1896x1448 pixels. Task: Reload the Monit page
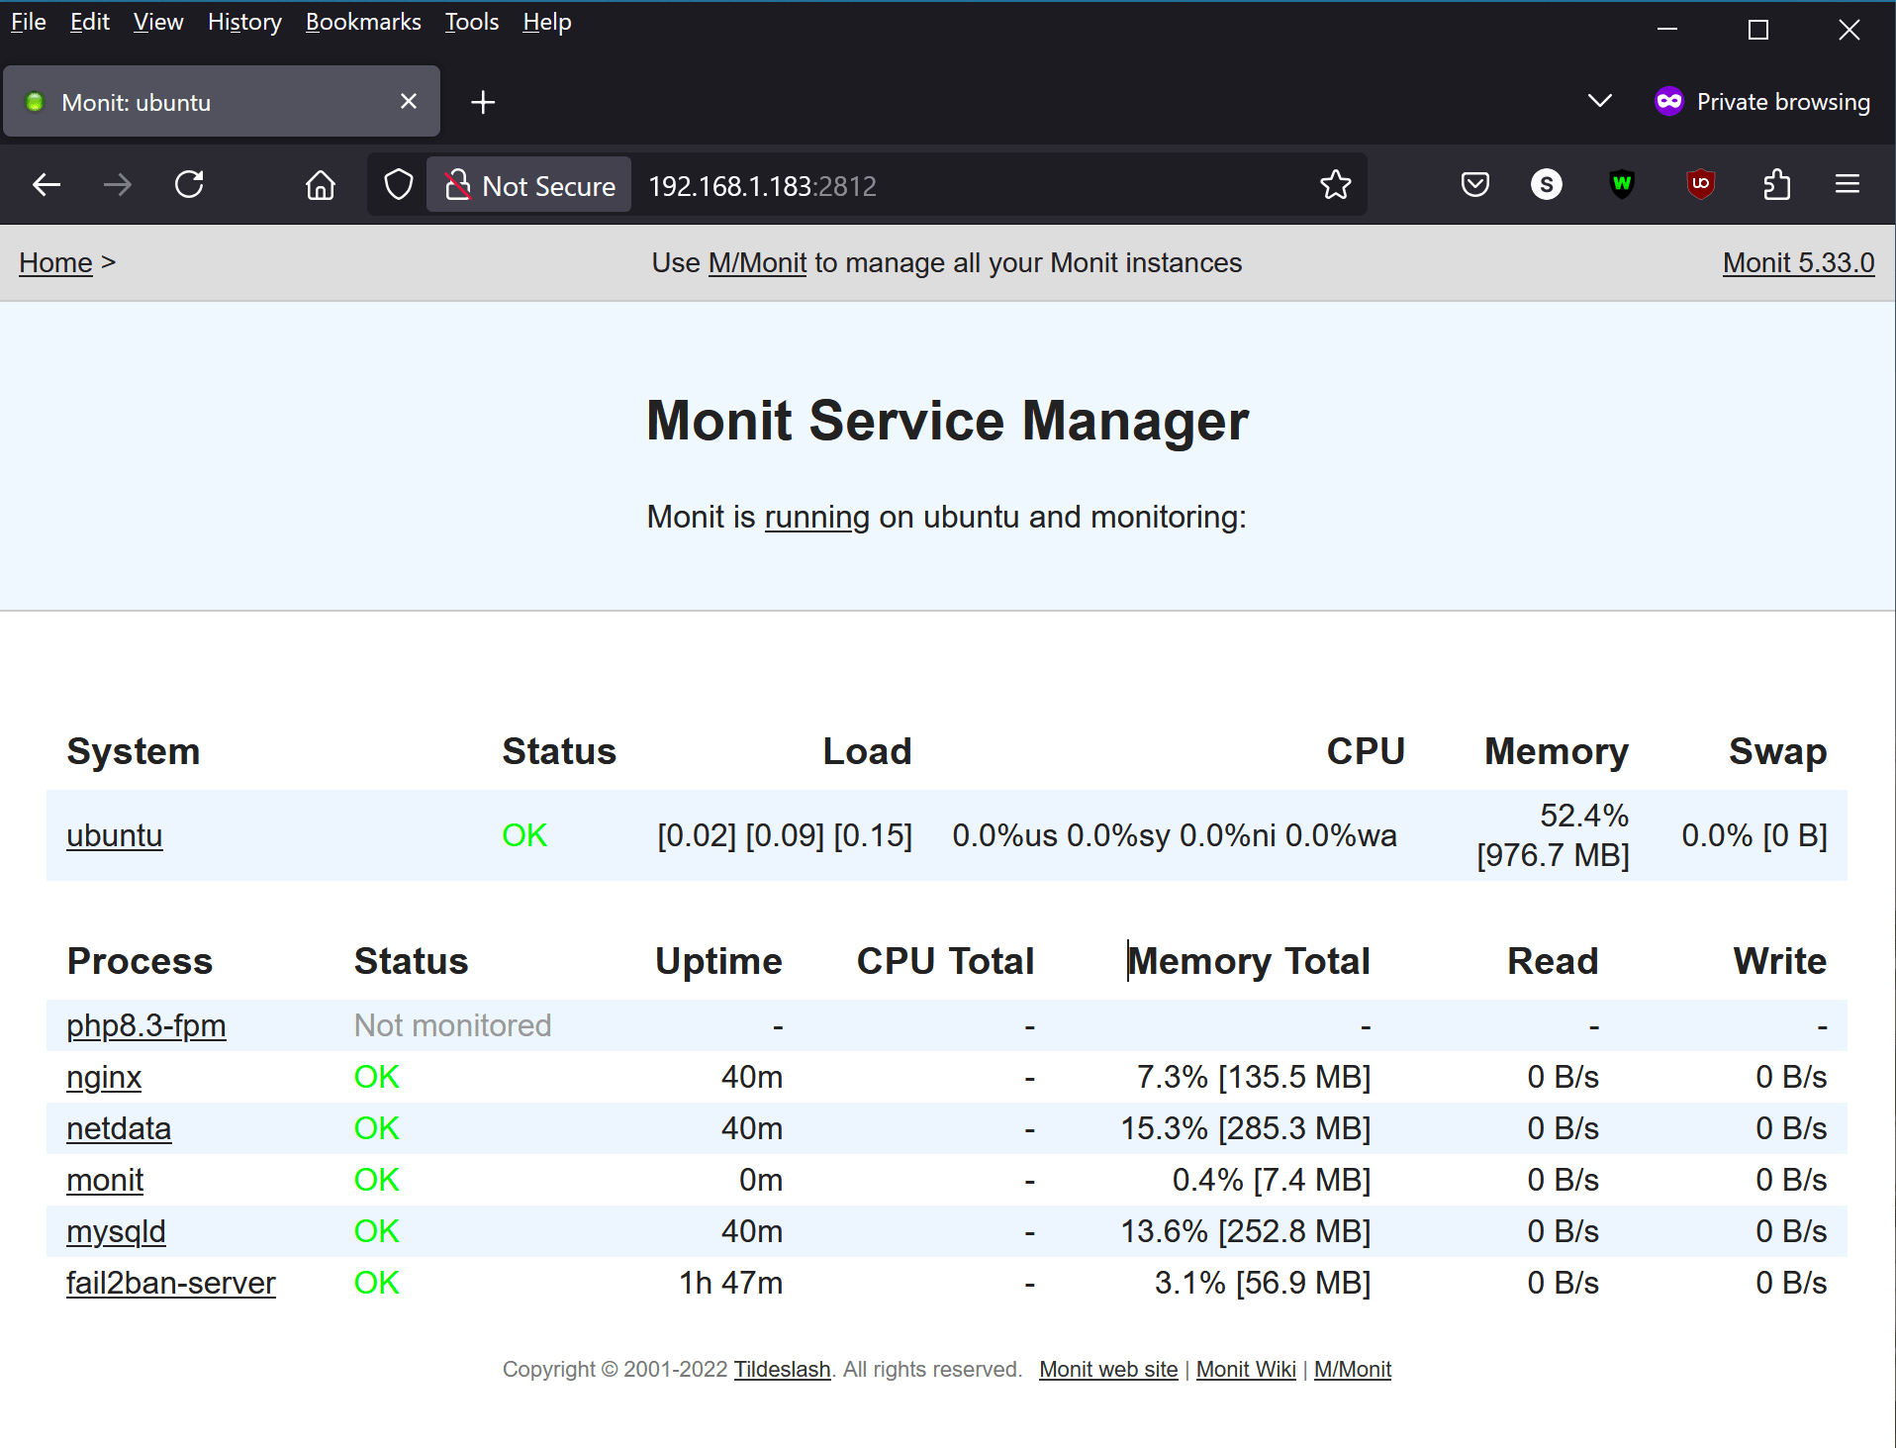click(189, 185)
